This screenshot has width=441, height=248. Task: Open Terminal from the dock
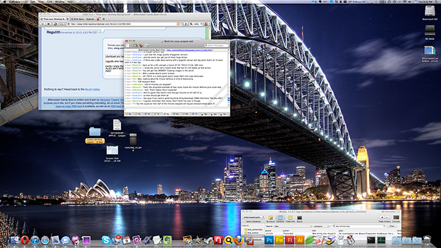[x=371, y=240]
